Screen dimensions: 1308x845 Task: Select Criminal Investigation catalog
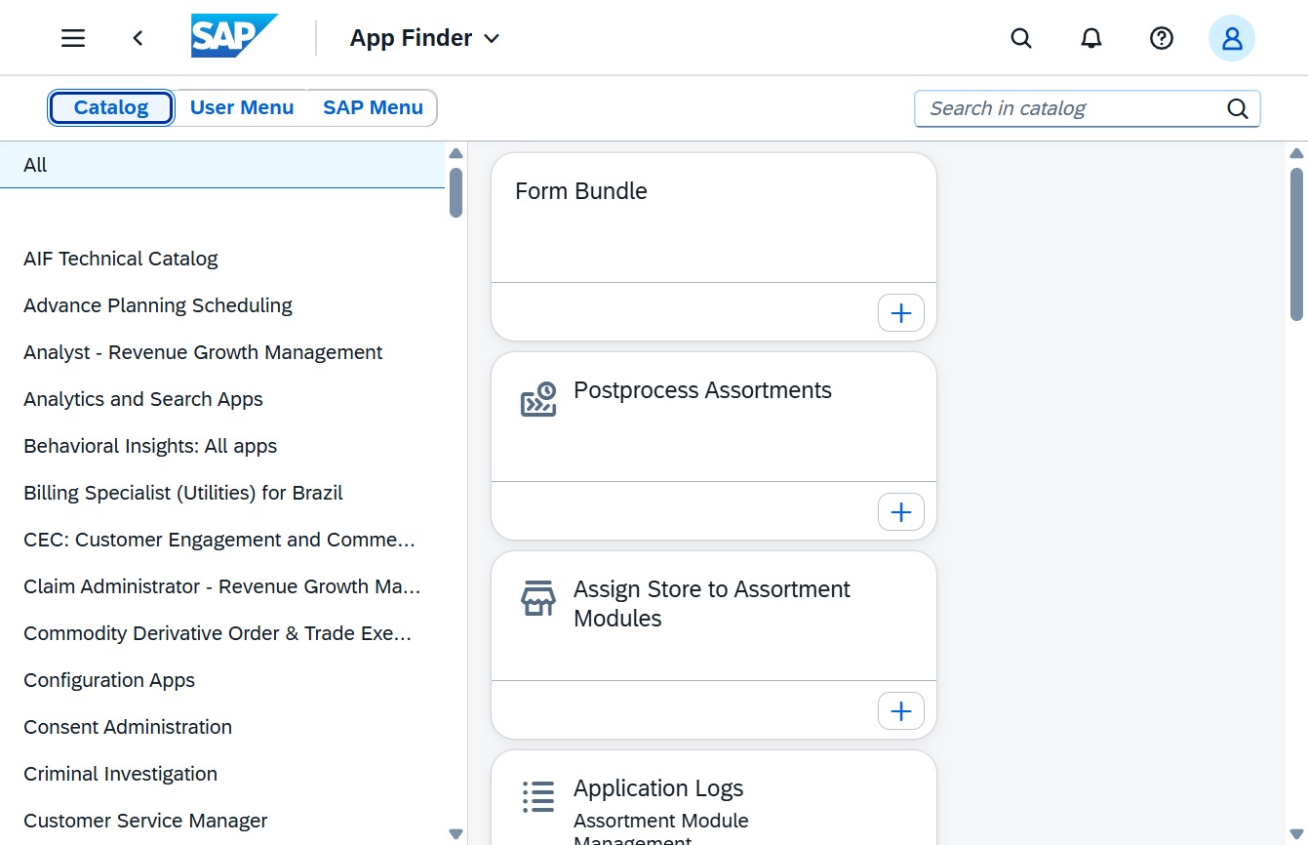coord(222,774)
